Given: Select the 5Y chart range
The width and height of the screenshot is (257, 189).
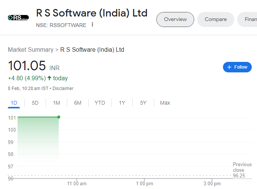Looking at the screenshot, I should pyautogui.click(x=143, y=103).
